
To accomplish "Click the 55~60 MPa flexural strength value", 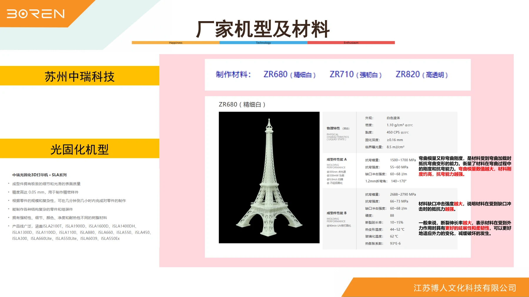I will click(399, 167).
